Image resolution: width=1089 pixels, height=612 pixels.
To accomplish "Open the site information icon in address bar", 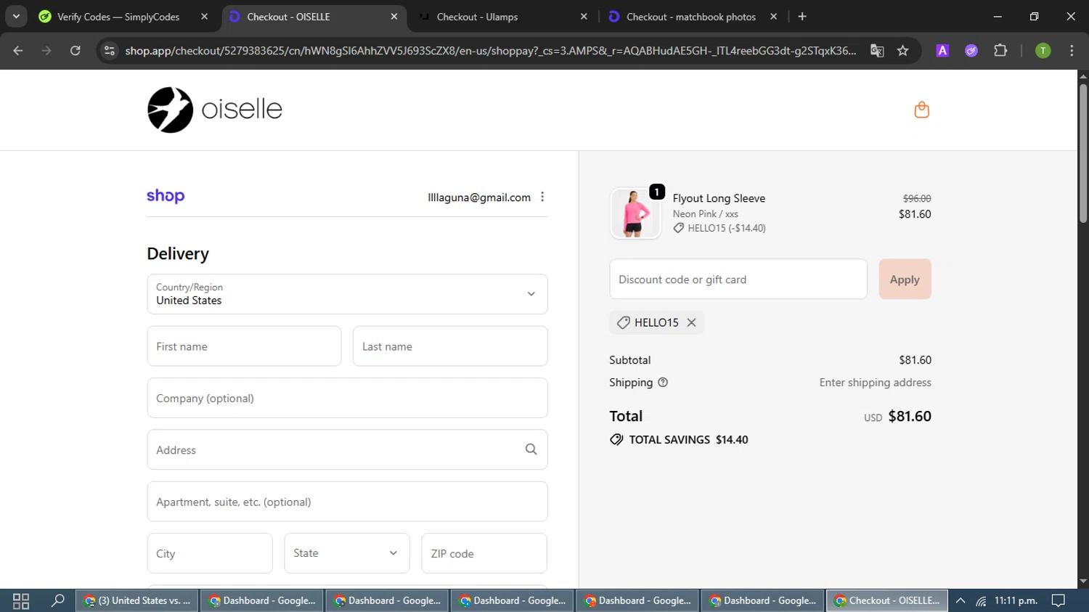I will coord(110,50).
